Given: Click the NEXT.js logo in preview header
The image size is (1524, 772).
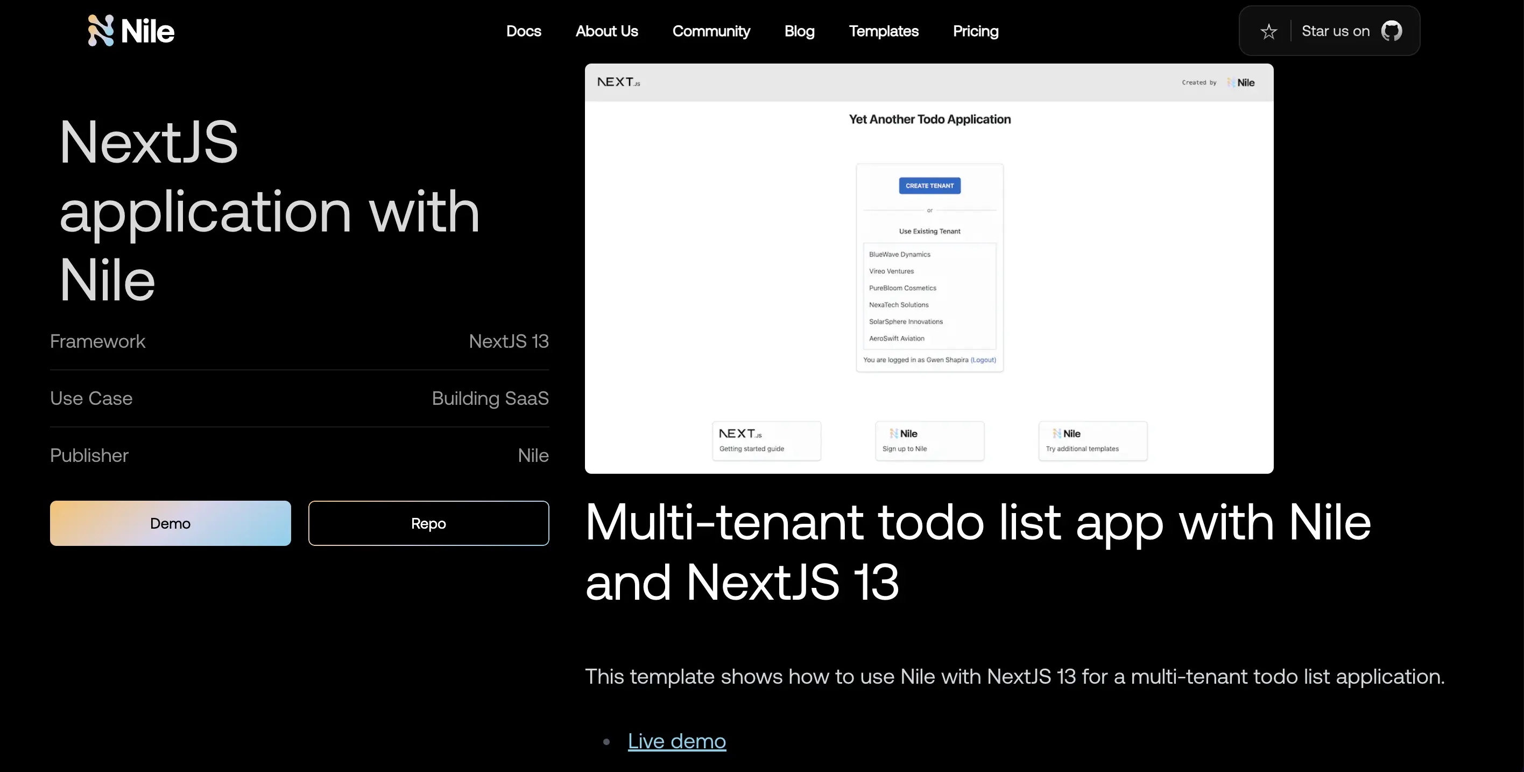Looking at the screenshot, I should pos(618,82).
